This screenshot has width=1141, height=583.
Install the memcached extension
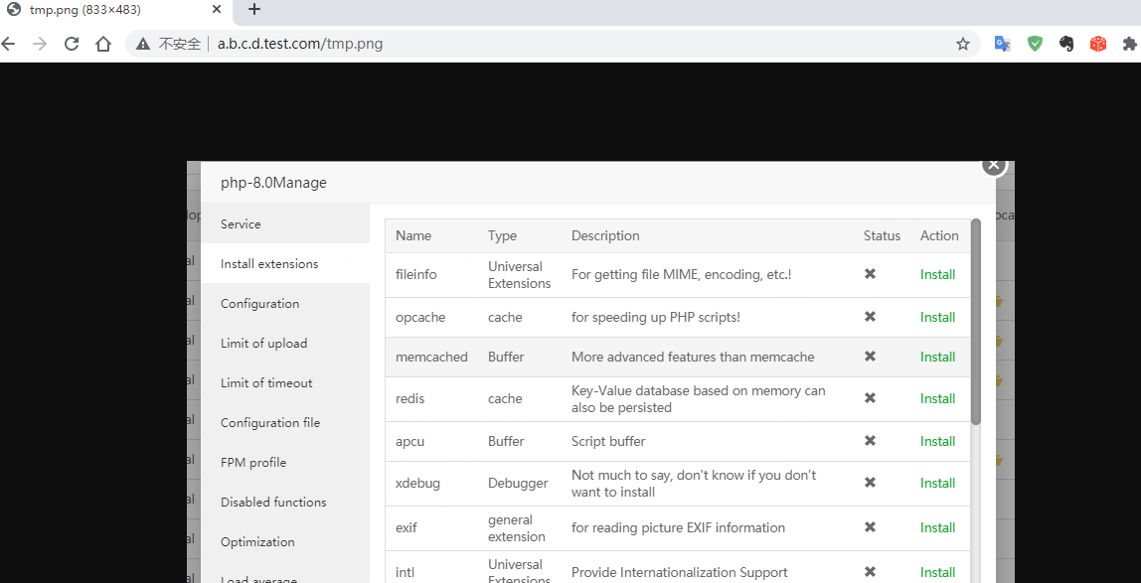click(x=937, y=357)
